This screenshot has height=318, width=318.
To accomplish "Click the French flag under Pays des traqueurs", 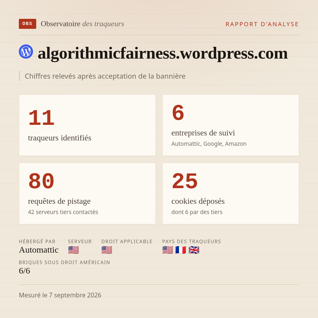I will 181,250.
